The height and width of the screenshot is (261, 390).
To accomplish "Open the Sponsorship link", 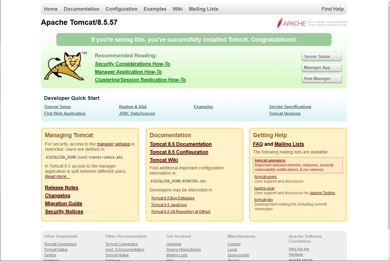I will [x=238, y=255].
